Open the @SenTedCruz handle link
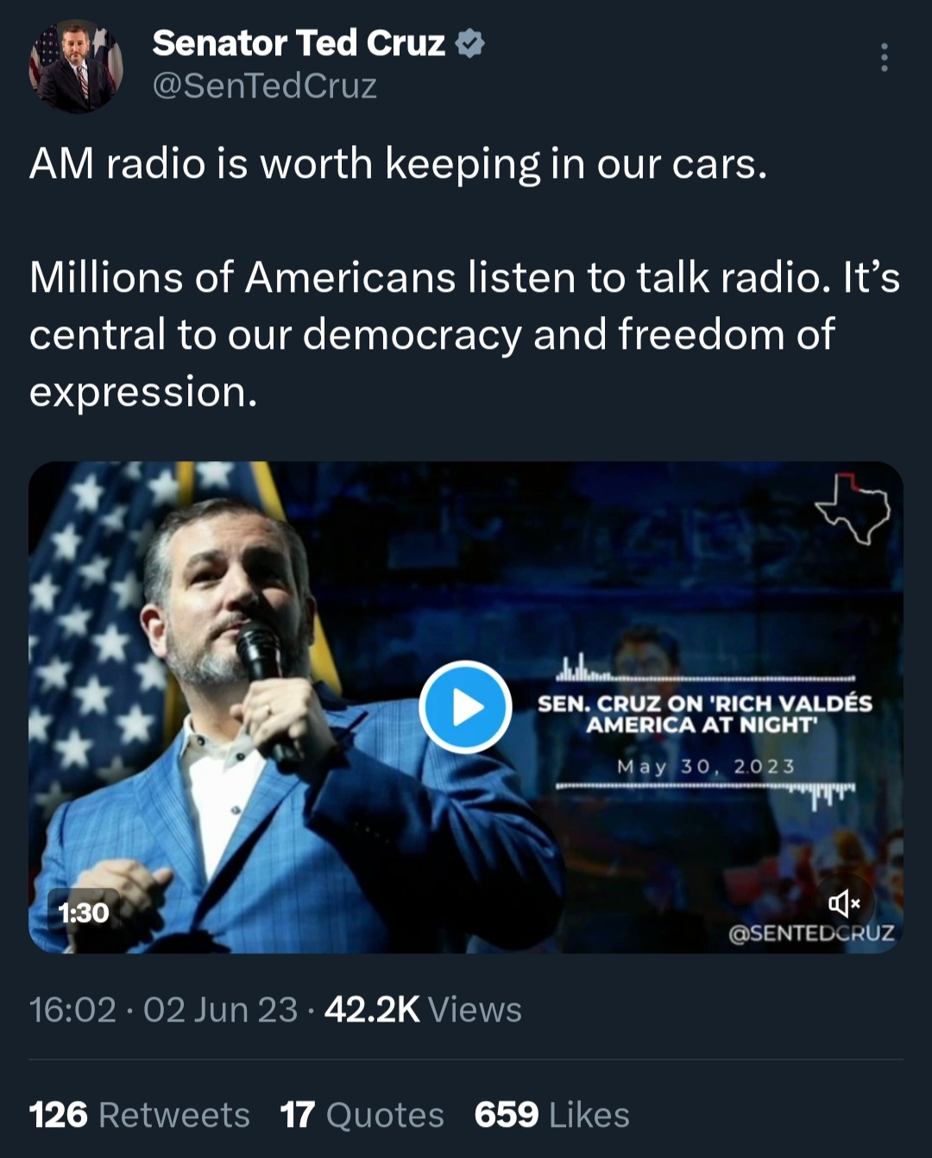This screenshot has height=1158, width=932. 265,86
